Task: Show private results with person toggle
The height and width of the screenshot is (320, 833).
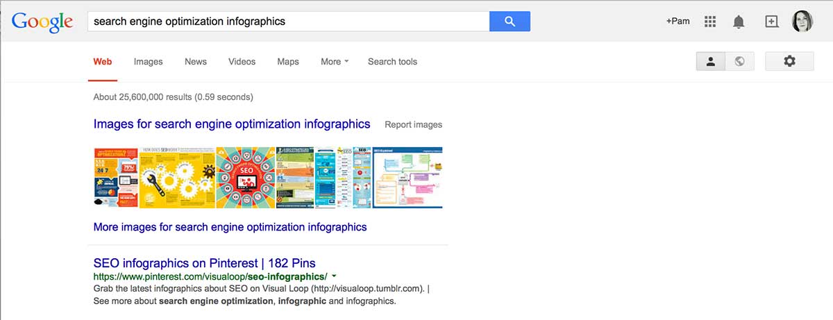Action: (x=711, y=62)
